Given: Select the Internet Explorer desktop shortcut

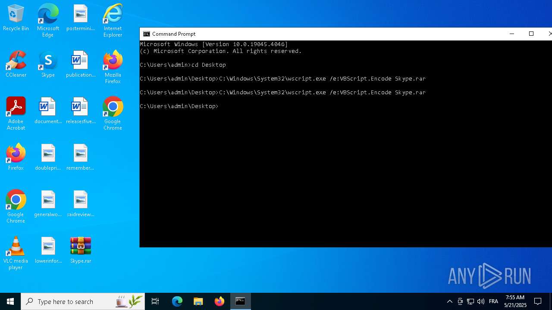Looking at the screenshot, I should tap(113, 21).
